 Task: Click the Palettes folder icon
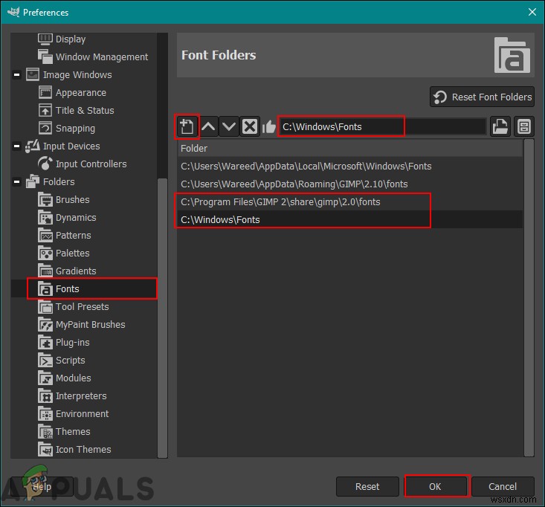45,253
